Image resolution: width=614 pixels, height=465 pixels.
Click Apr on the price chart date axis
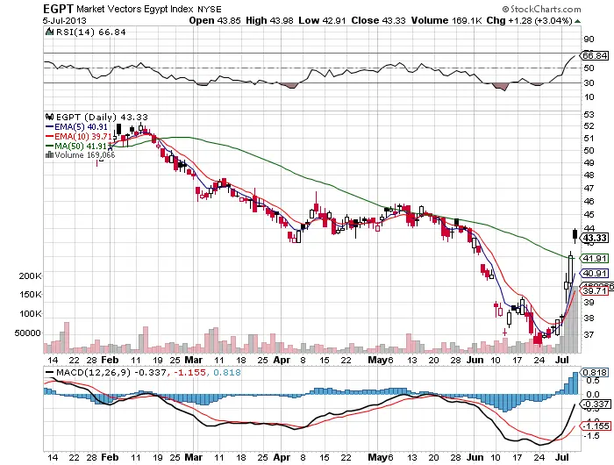[282, 360]
